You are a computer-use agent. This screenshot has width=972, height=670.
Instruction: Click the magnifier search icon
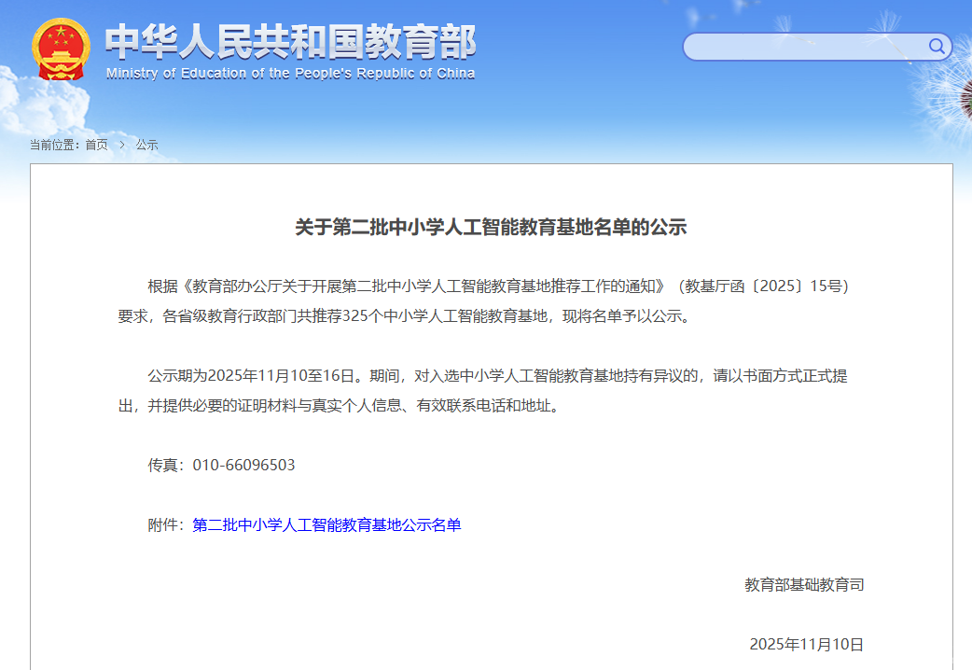936,47
